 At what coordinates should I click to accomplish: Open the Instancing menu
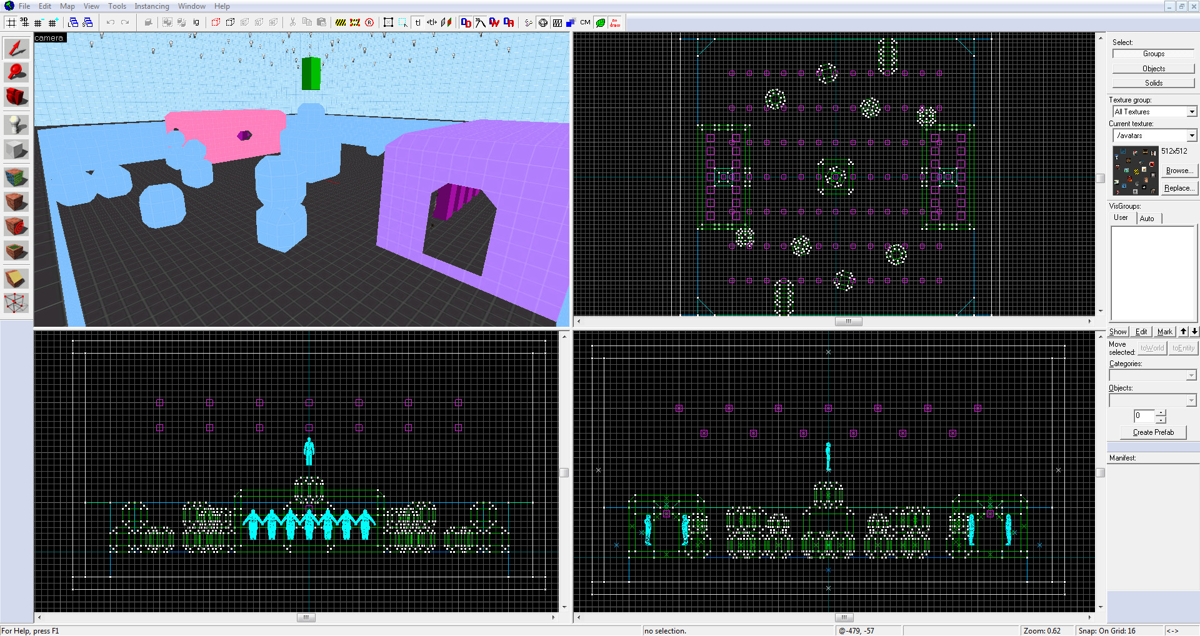click(151, 6)
